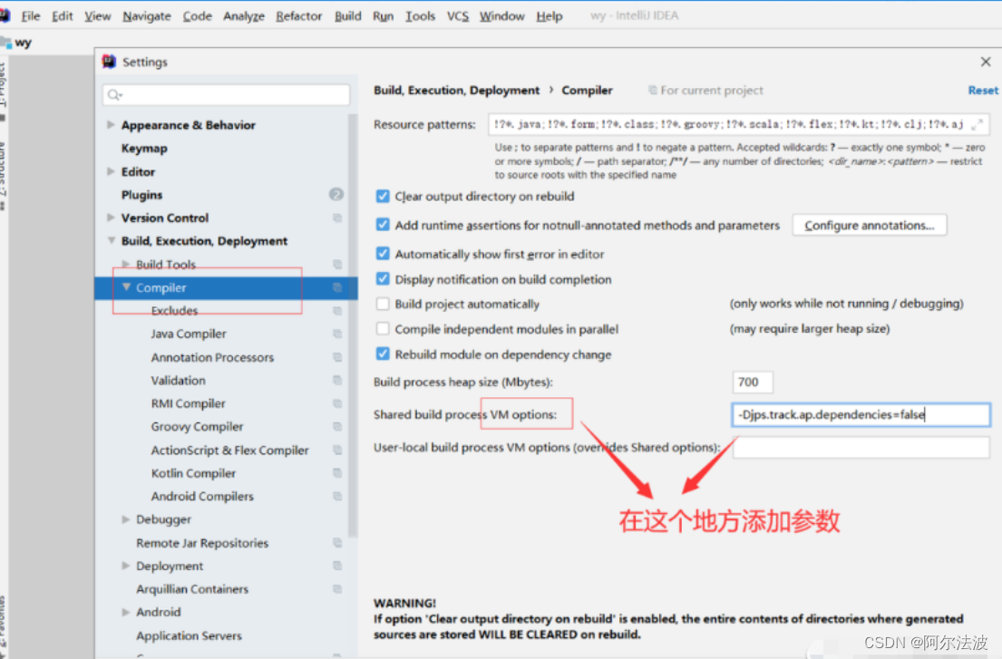Click Shared build process VM options field
This screenshot has height=659, width=1002.
coord(861,414)
